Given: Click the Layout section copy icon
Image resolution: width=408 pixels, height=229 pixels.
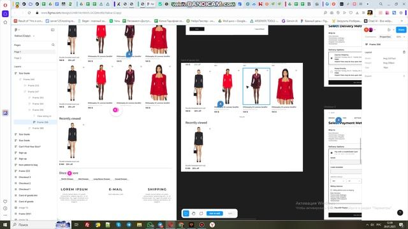Looking at the screenshot, I should [404, 52].
